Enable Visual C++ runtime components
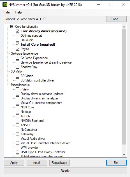130x177 pixels. pyautogui.click(x=17, y=103)
